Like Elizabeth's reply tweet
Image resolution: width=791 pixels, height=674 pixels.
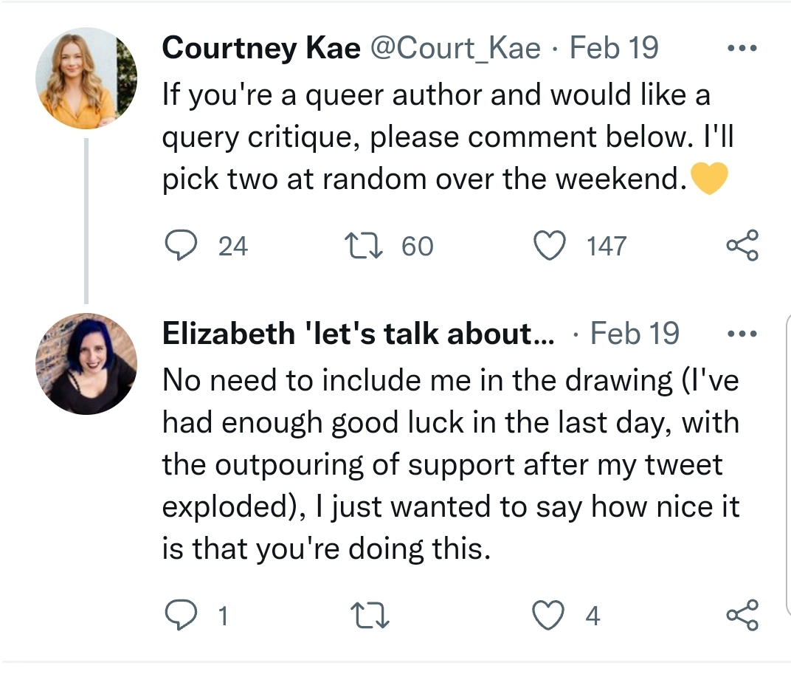548,615
